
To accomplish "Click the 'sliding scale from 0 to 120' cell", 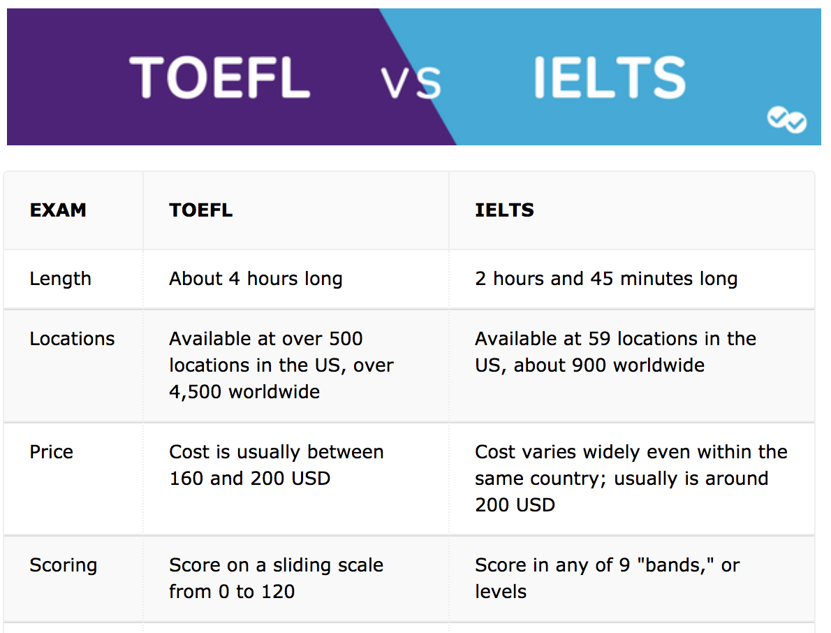I will [x=276, y=579].
